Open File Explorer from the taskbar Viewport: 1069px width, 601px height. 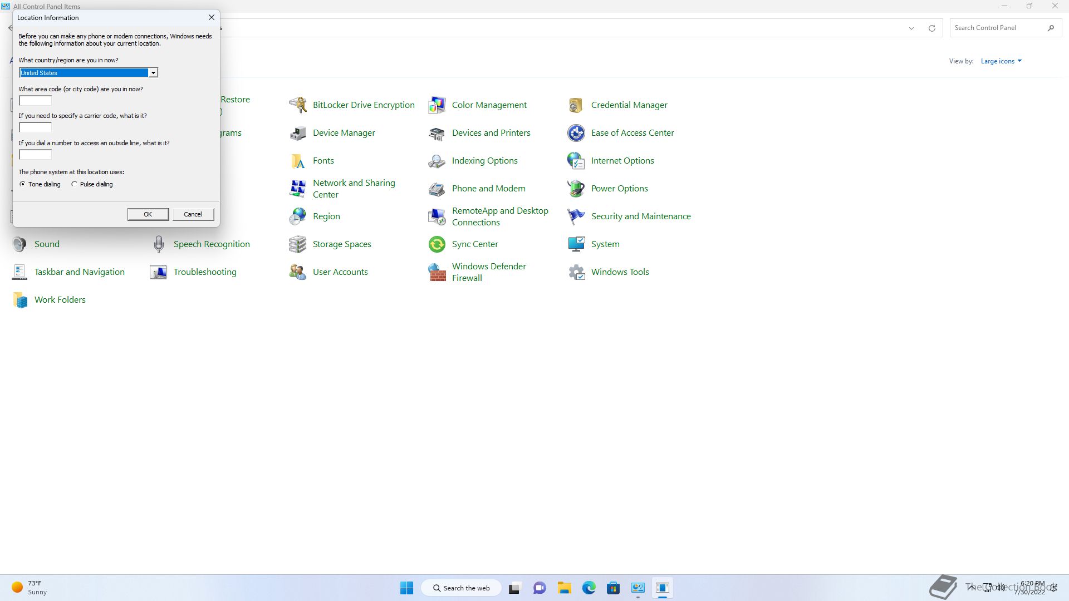[x=565, y=588]
